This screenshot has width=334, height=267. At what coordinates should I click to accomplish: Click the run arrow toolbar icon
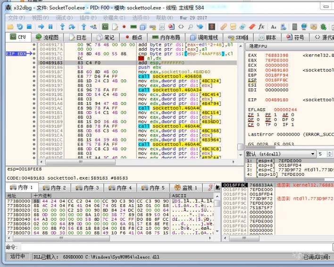[41, 26]
